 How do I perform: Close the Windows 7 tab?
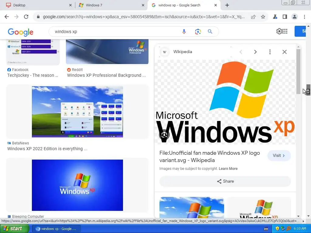click(143, 5)
